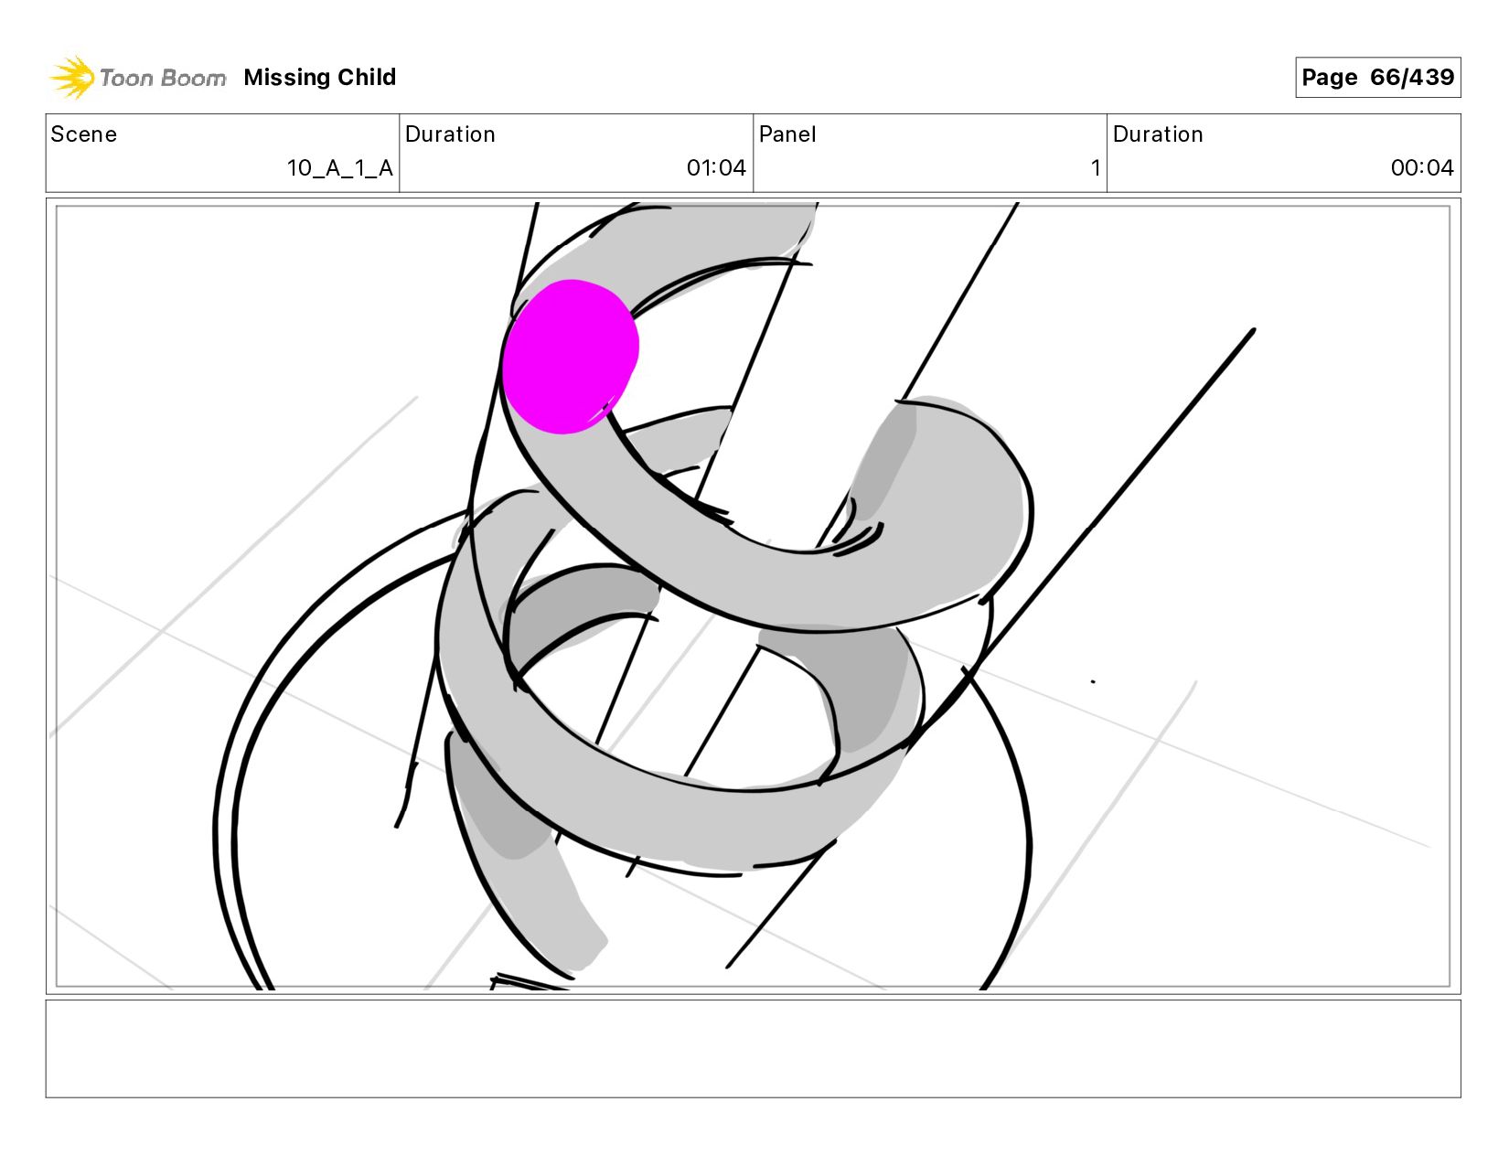Screen dimensions: 1509x1166
Task: Click the 'Duration' label beside Panel
Action: pos(1158,134)
